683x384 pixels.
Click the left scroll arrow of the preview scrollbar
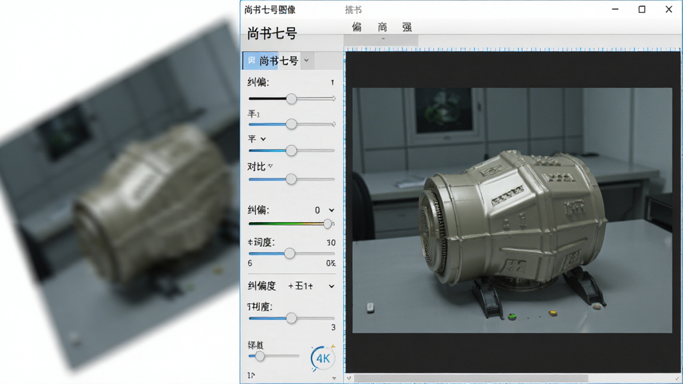click(x=349, y=379)
